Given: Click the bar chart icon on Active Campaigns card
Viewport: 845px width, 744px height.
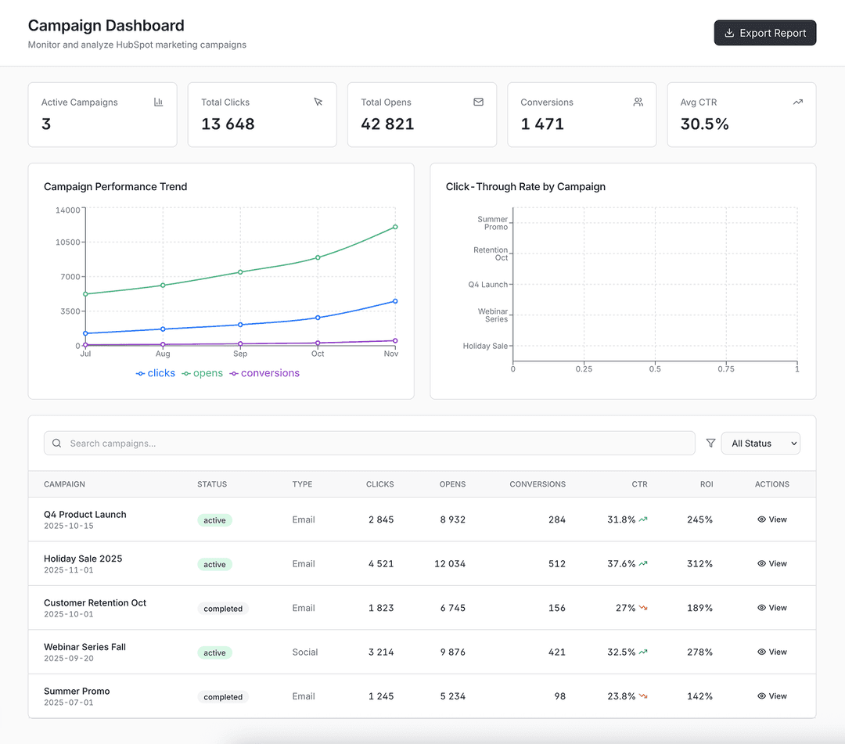Looking at the screenshot, I should (158, 102).
